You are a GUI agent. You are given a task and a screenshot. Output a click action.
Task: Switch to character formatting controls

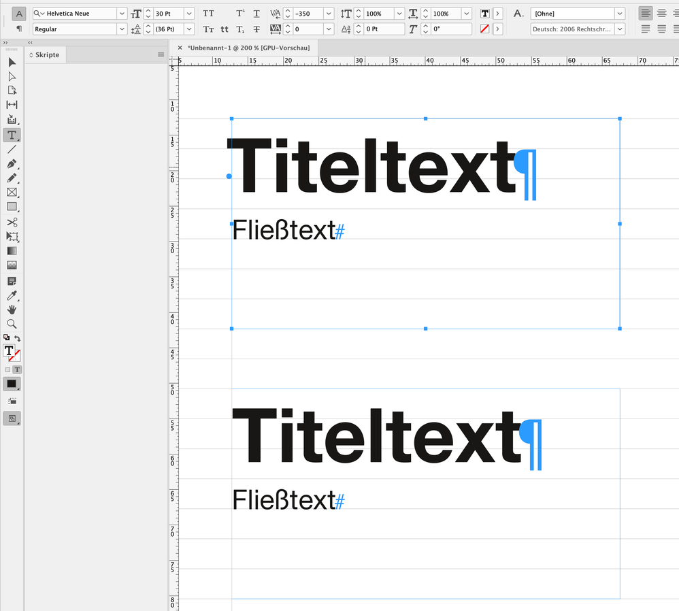click(18, 14)
